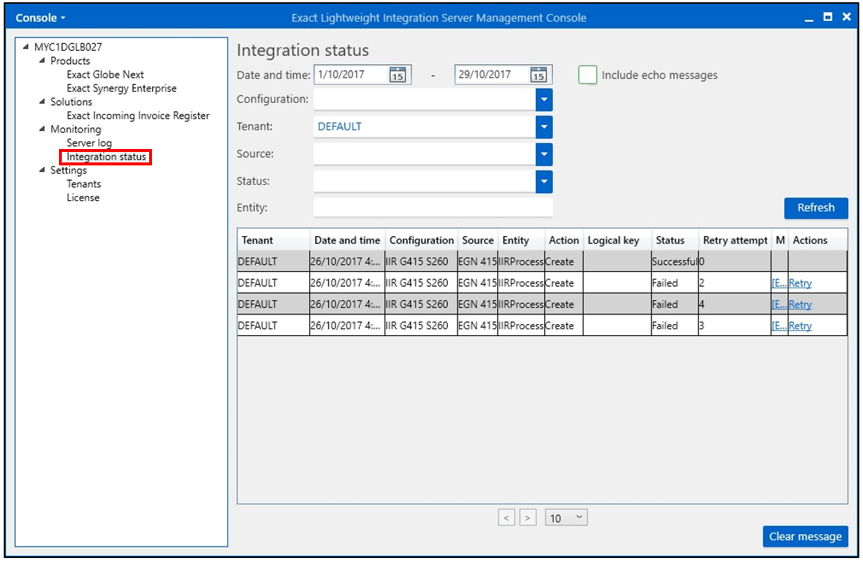Open message link for retry attempt 3 row
863x561 pixels.
[x=780, y=326]
